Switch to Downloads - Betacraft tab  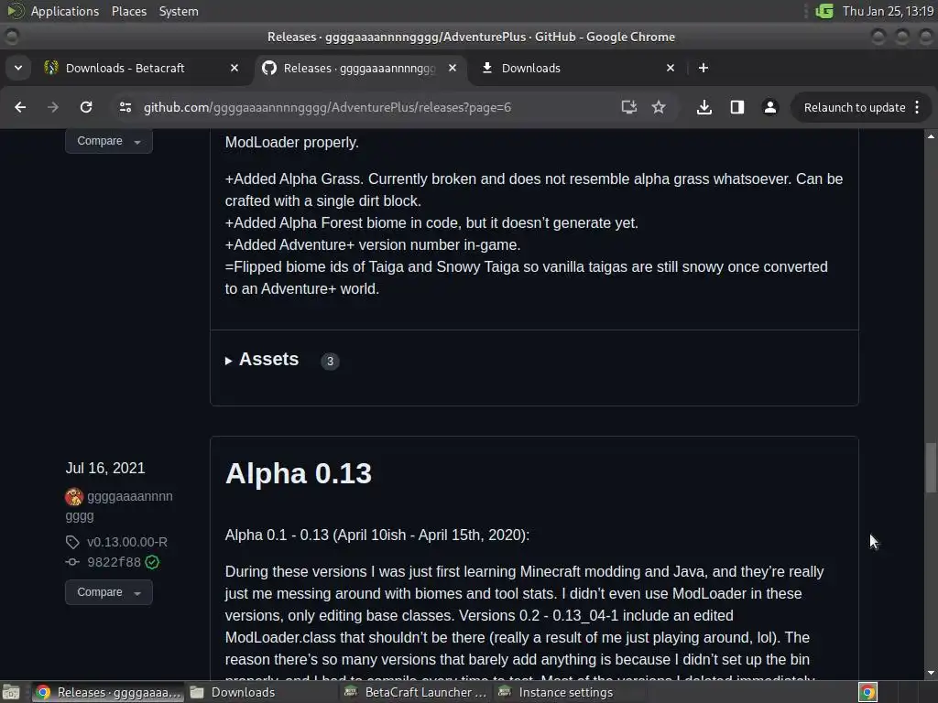125,68
